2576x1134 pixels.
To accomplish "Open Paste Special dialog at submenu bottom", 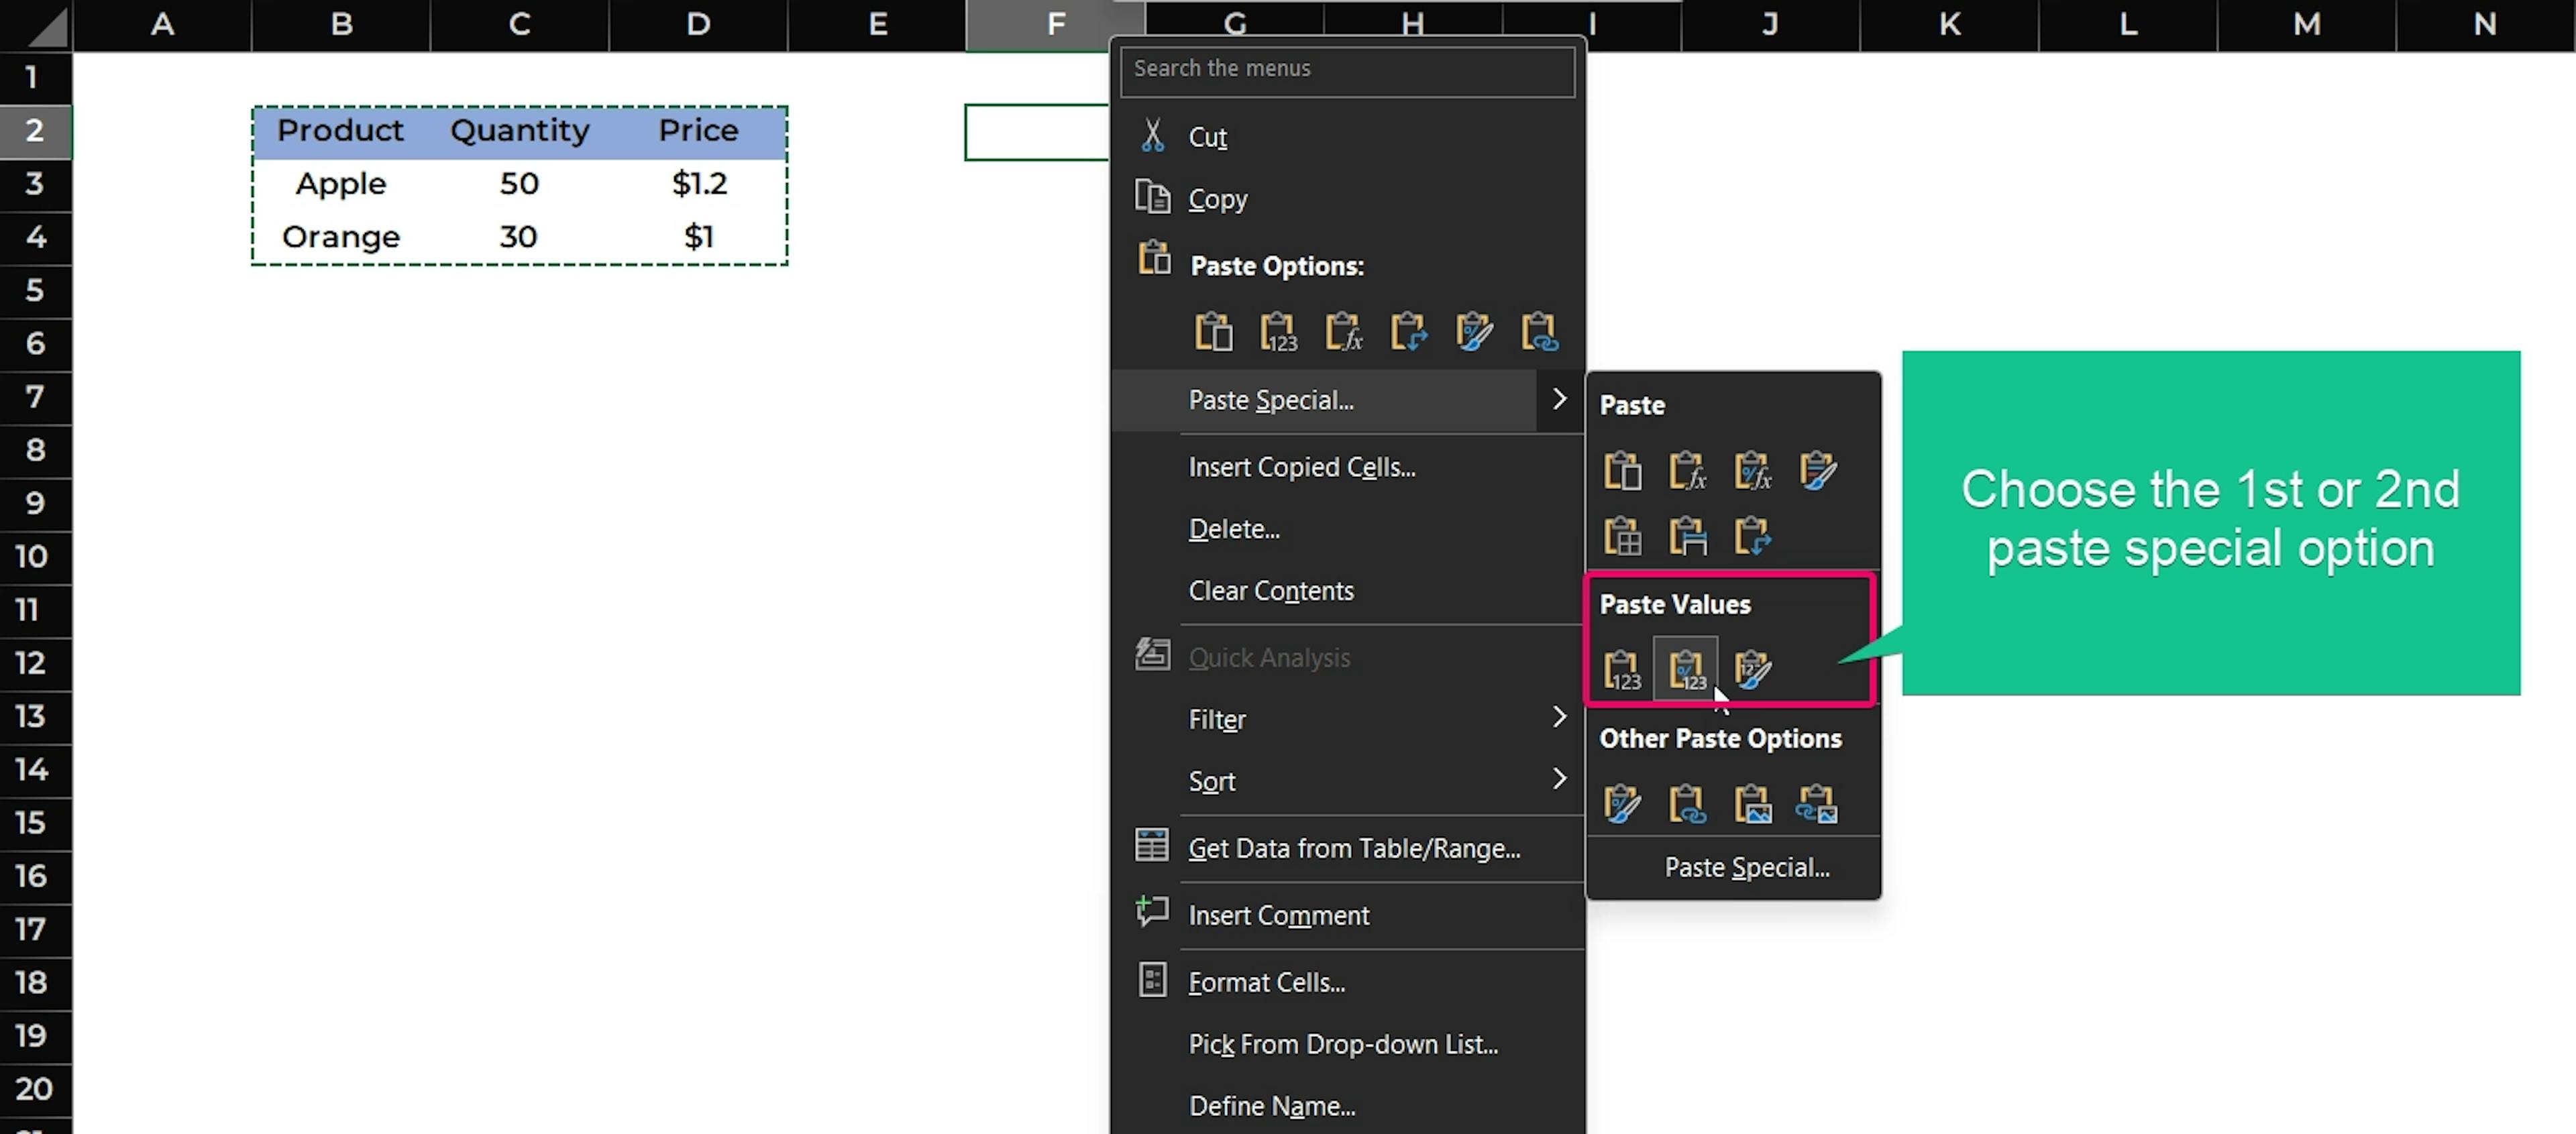I will click(x=1746, y=867).
